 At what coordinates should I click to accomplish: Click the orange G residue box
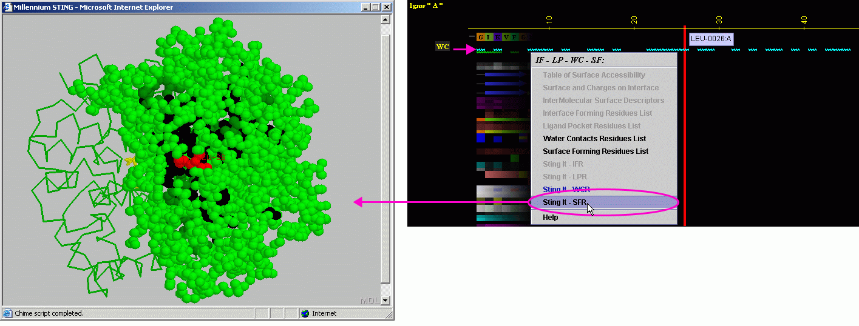(480, 37)
